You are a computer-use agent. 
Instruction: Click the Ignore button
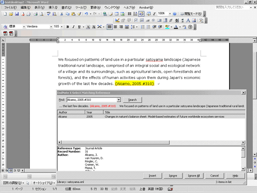(x=173, y=176)
